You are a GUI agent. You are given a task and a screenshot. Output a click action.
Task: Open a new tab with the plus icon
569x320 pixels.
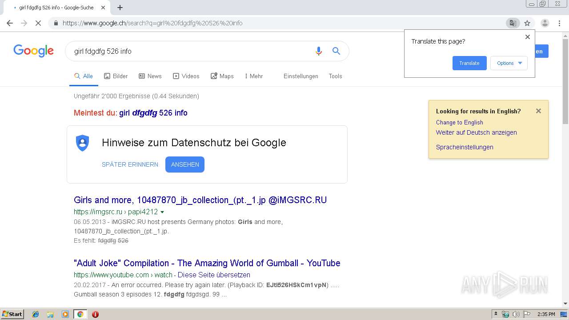point(120,8)
